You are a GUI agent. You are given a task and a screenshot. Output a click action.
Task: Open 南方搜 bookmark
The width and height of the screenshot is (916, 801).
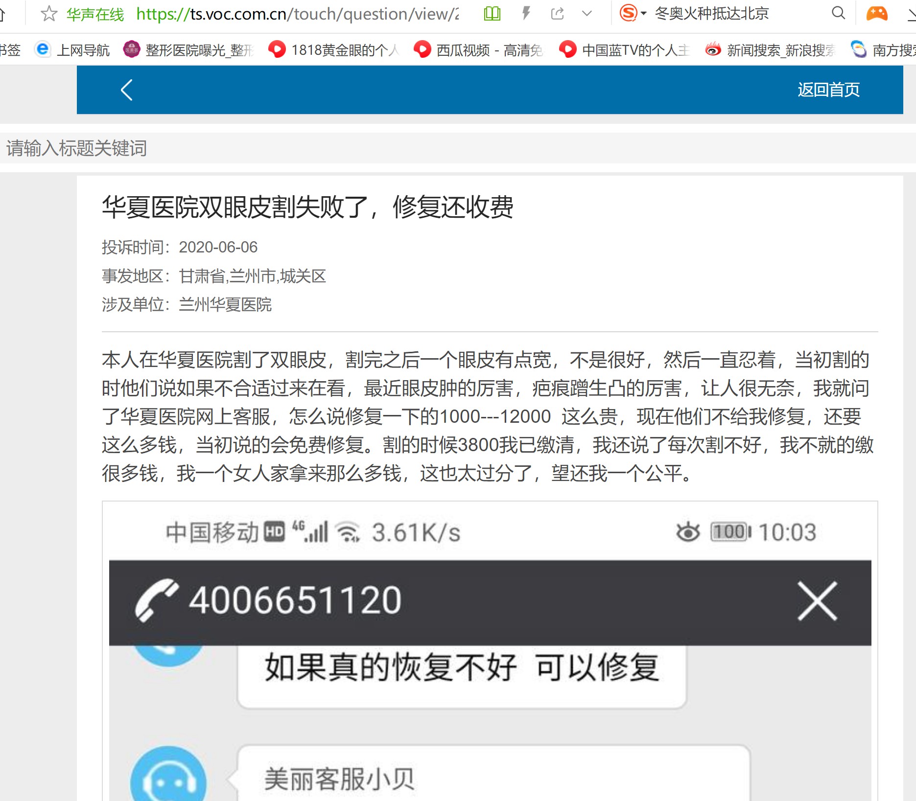[883, 50]
